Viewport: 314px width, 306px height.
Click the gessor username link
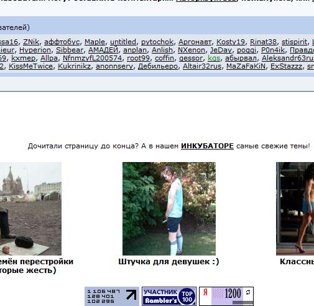tap(191, 58)
